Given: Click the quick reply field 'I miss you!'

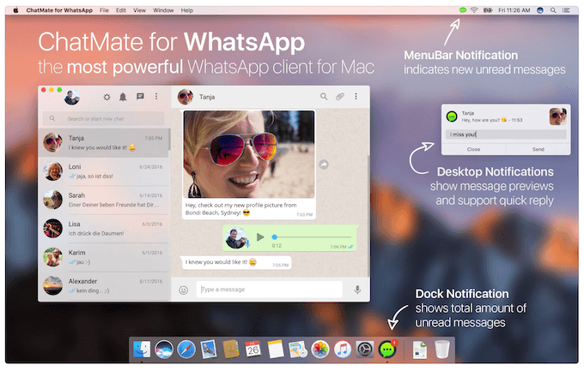Looking at the screenshot, I should [506, 135].
